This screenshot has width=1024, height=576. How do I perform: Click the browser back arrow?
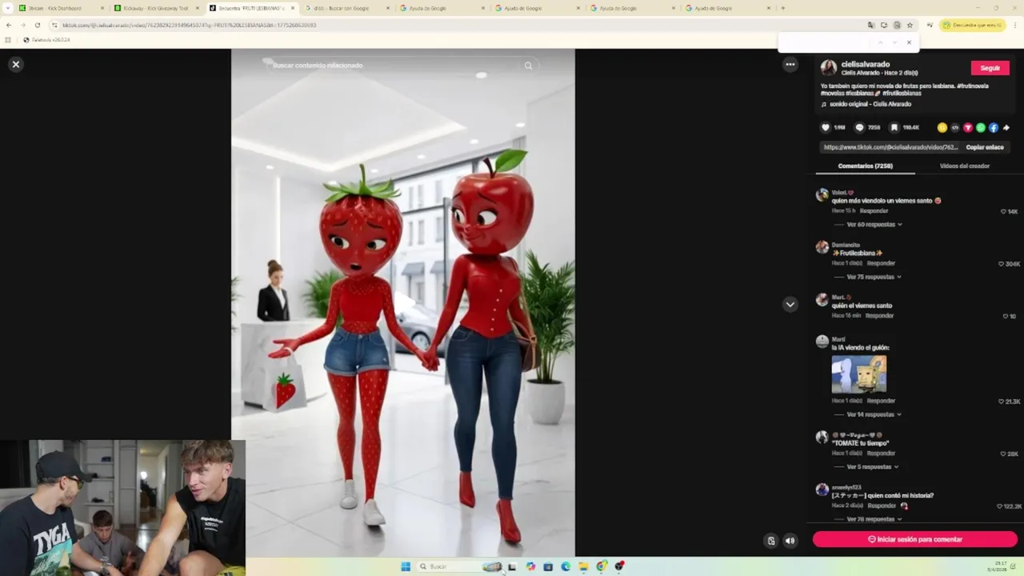point(9,25)
